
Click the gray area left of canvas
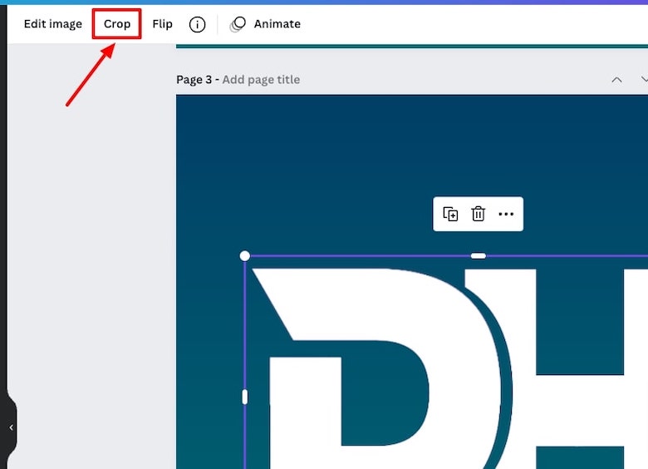(x=91, y=249)
